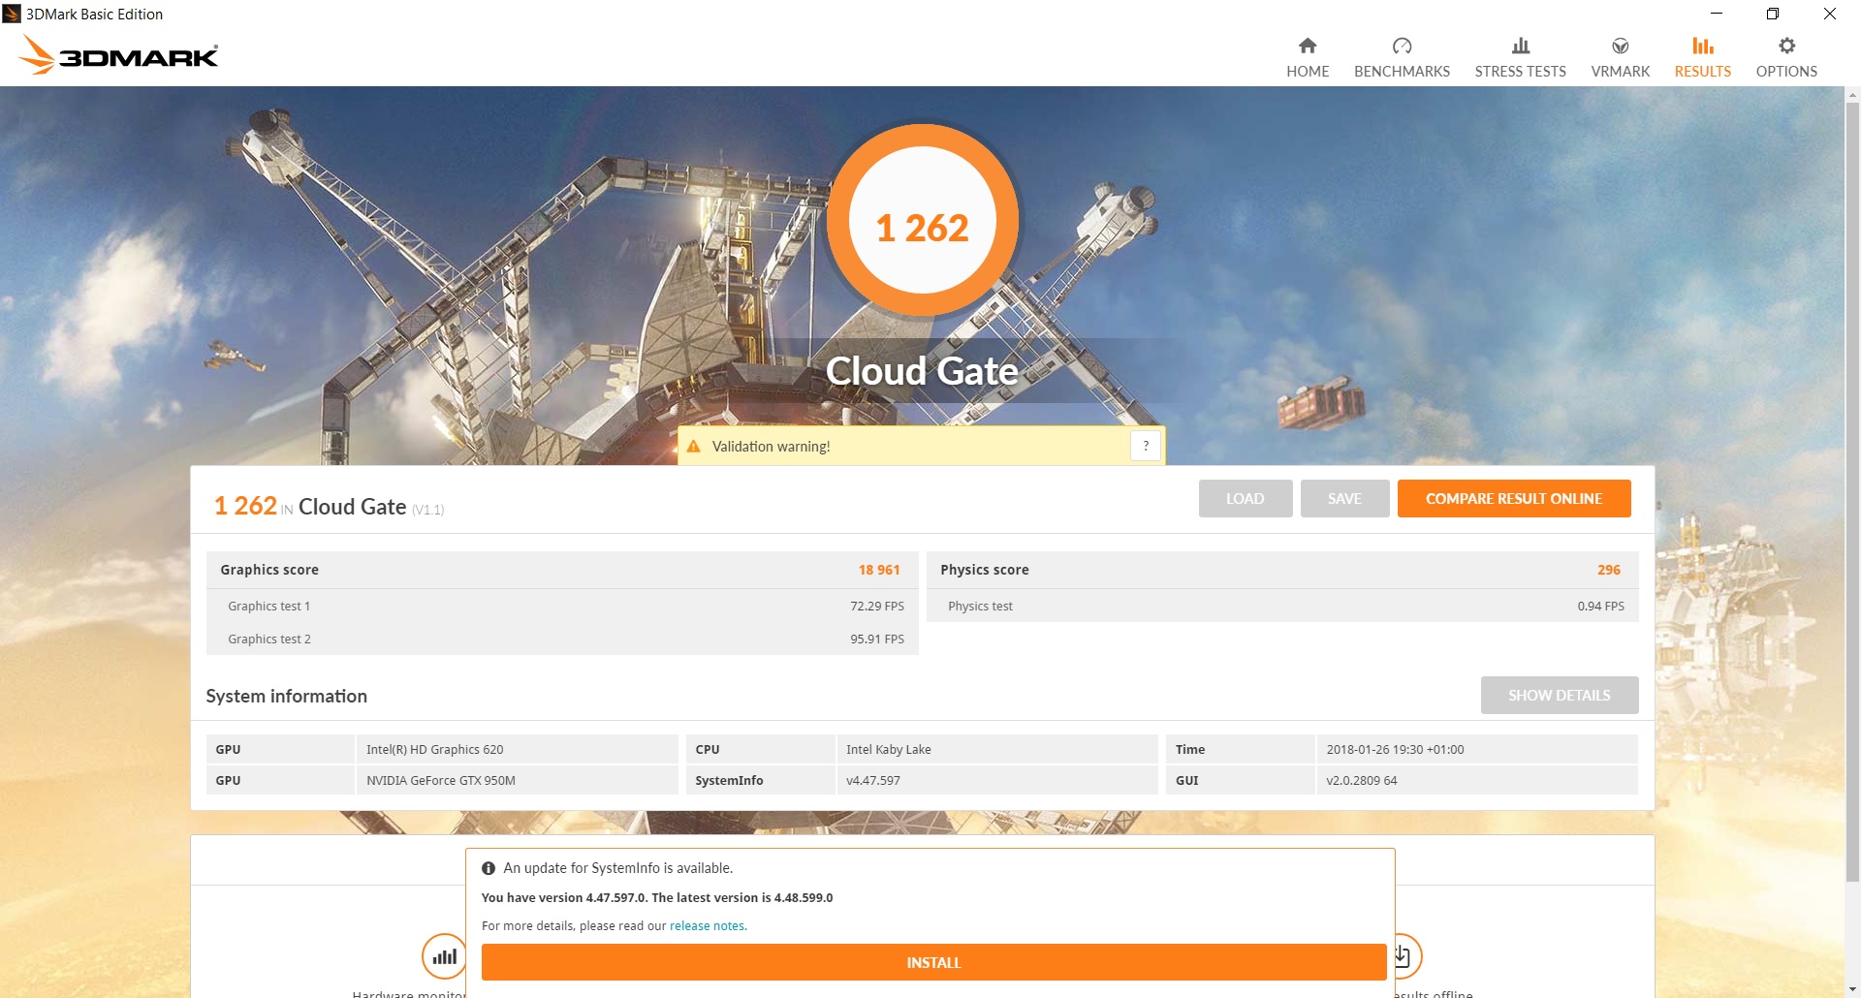The image size is (1861, 998).
Task: Click the 95.91 FPS value
Action: [x=877, y=639]
